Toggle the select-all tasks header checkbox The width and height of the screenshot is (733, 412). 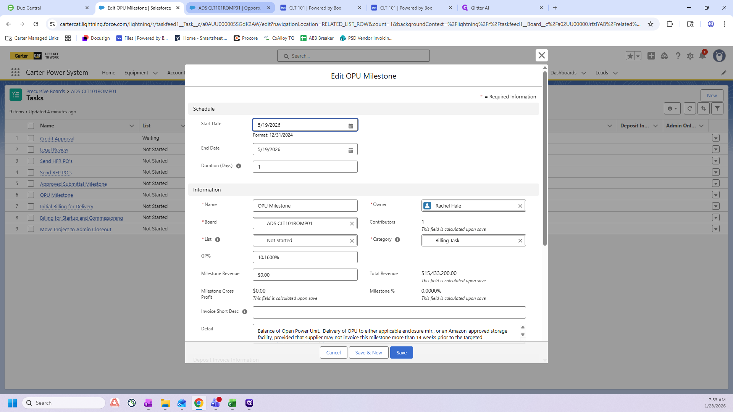coord(31,126)
